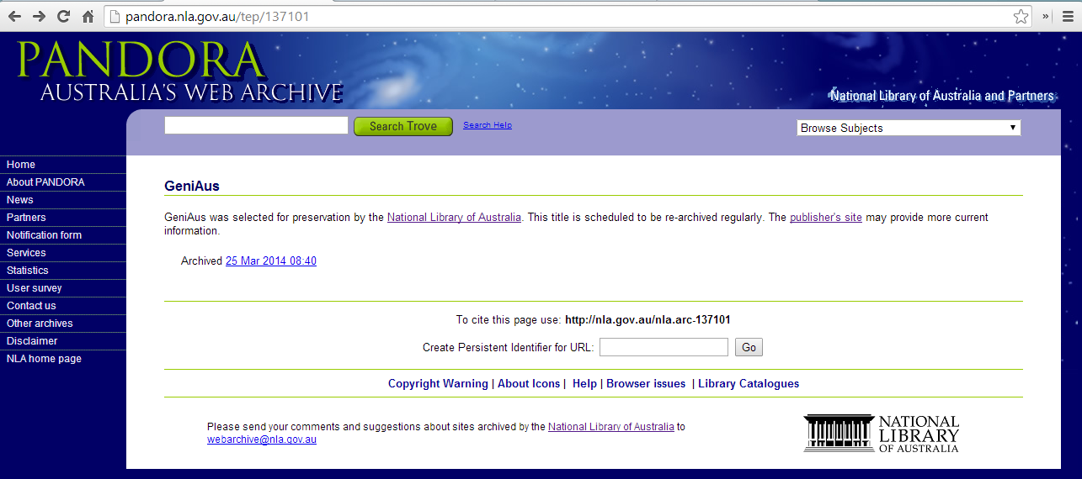Open About PANDORA in the side menu
Screen dimensions: 1082x479
point(63,182)
